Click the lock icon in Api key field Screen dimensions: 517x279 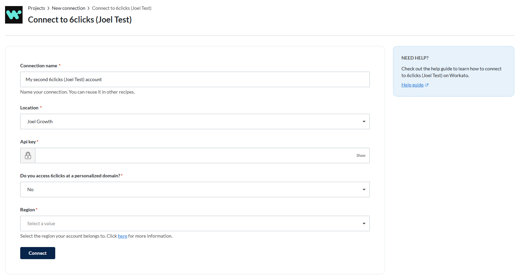(28, 155)
